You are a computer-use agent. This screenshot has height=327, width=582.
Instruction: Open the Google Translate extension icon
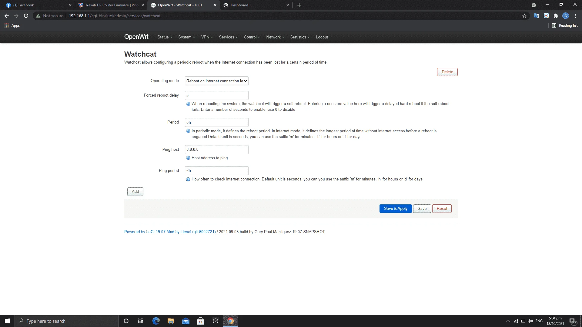tap(536, 16)
